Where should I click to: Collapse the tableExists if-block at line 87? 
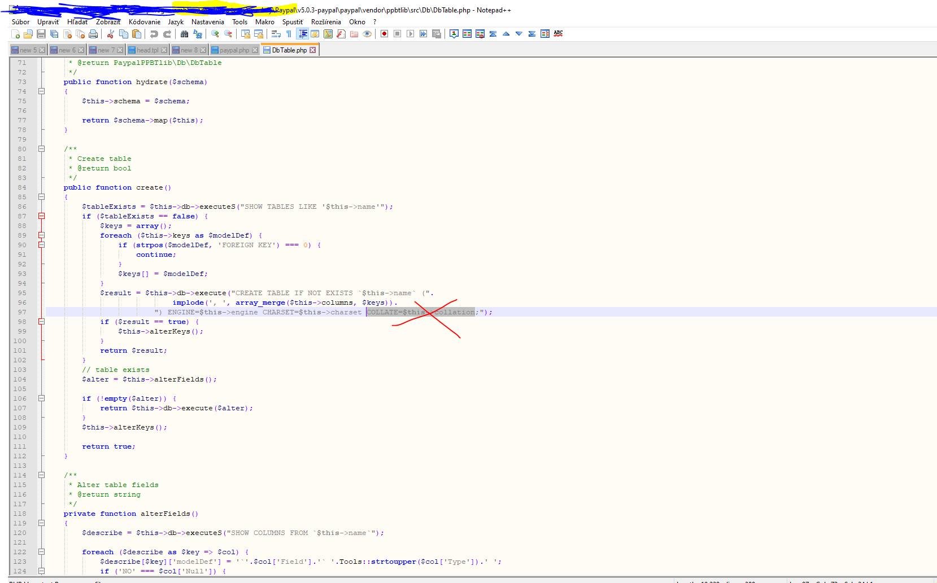pos(41,216)
